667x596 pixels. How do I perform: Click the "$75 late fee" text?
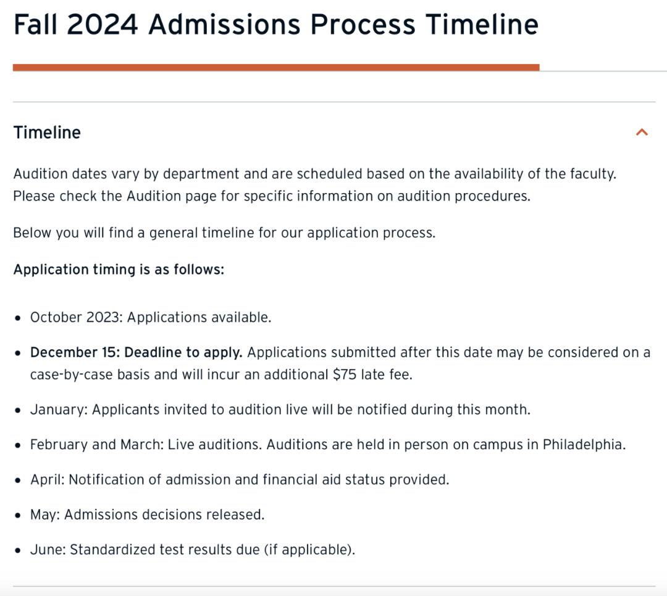372,375
